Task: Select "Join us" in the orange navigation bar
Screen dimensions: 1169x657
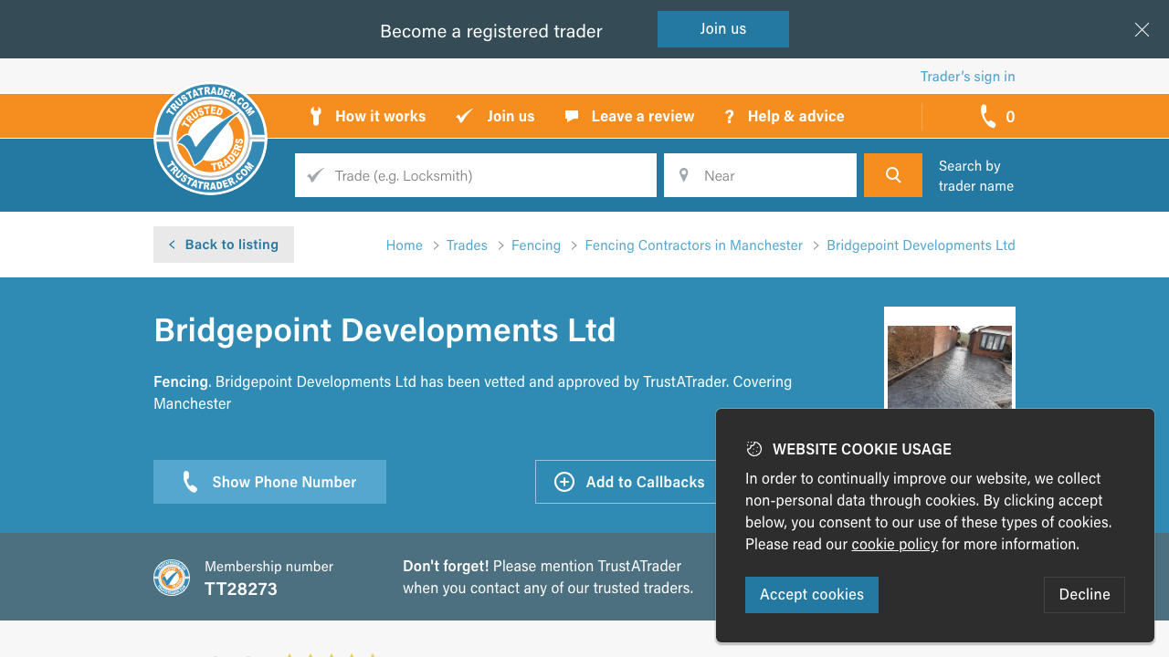Action: pos(511,116)
